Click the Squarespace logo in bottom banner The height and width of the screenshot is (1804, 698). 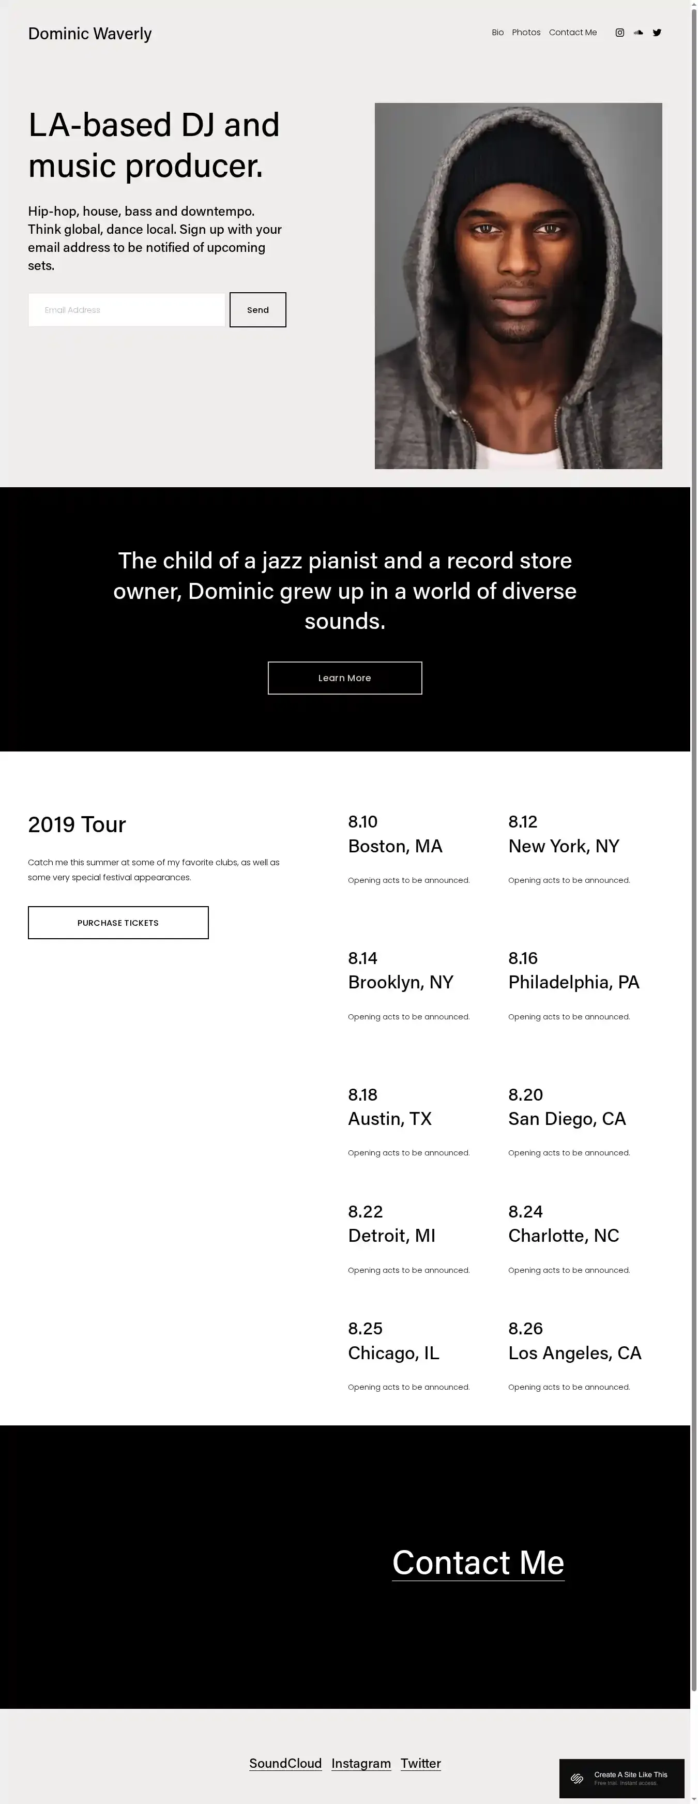(x=577, y=1779)
